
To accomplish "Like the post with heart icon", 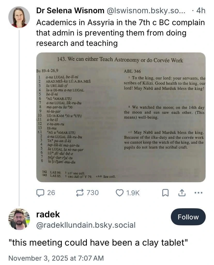I will coord(119,193).
